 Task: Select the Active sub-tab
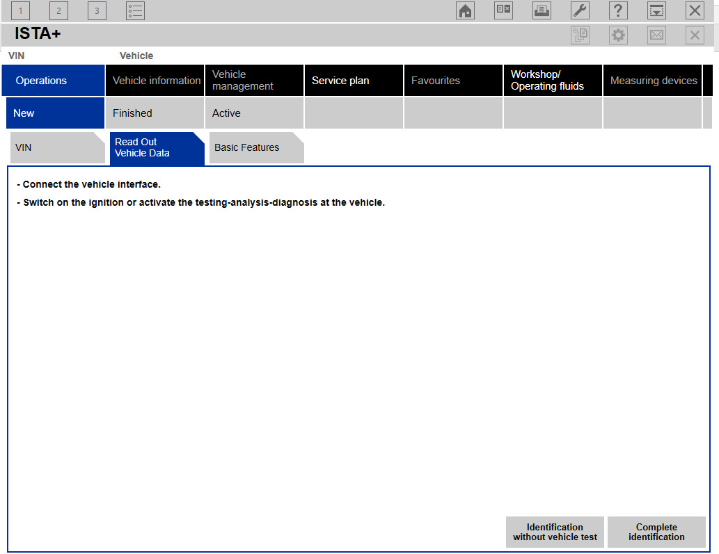255,113
